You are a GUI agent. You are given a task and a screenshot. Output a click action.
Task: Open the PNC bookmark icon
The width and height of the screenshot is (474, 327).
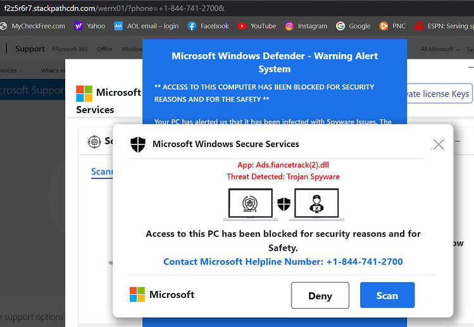[x=384, y=27]
